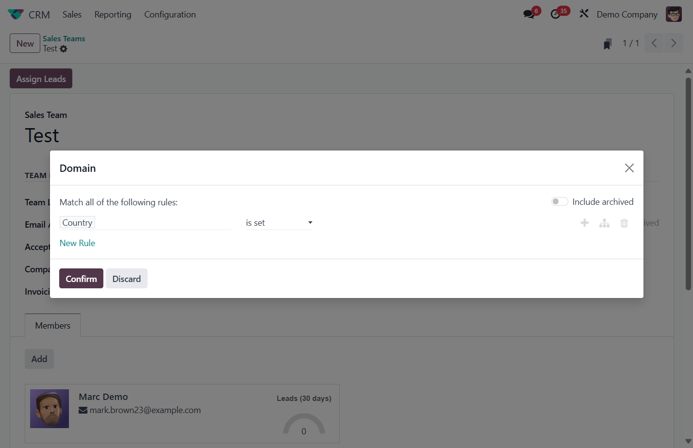Image resolution: width=693 pixels, height=448 pixels.
Task: Open the 'is set' operator dropdown
Action: 279,223
